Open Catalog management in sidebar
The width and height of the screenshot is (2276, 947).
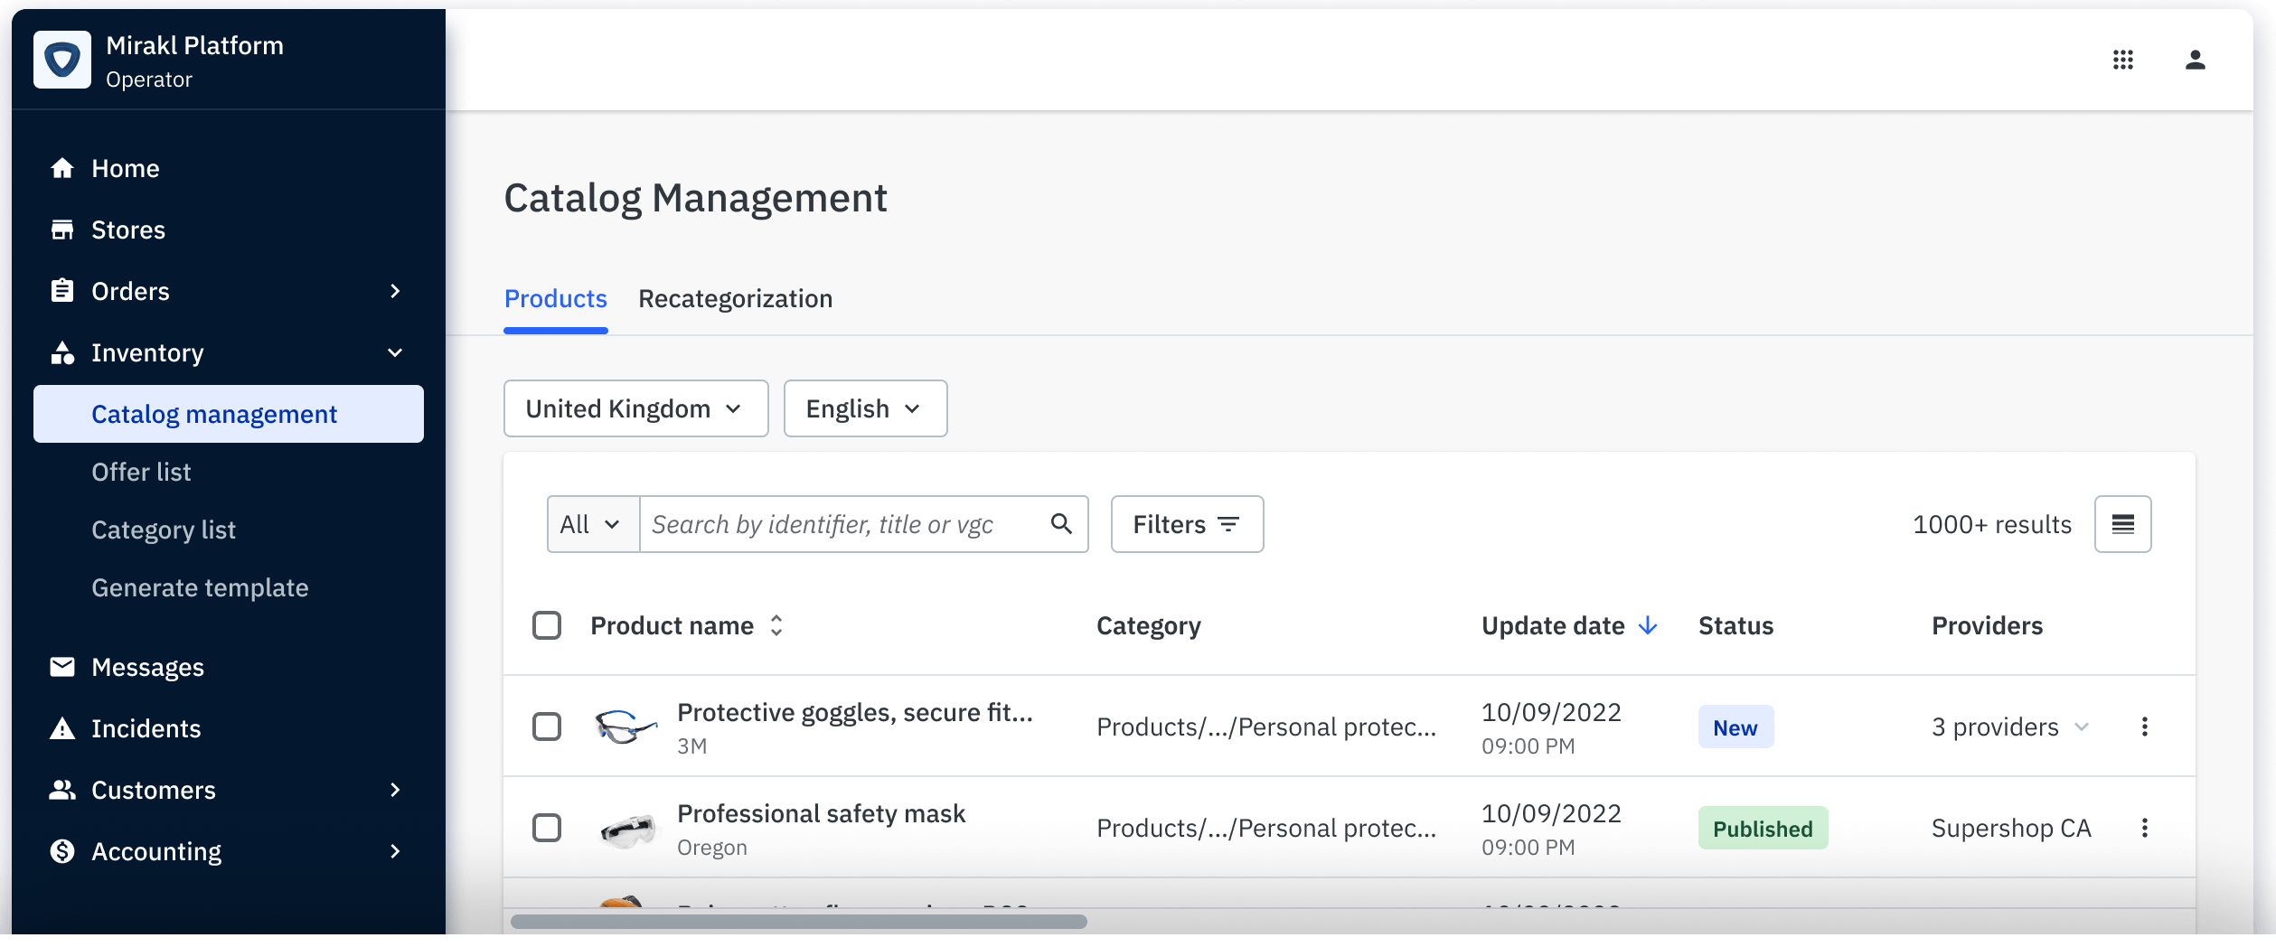click(x=229, y=414)
